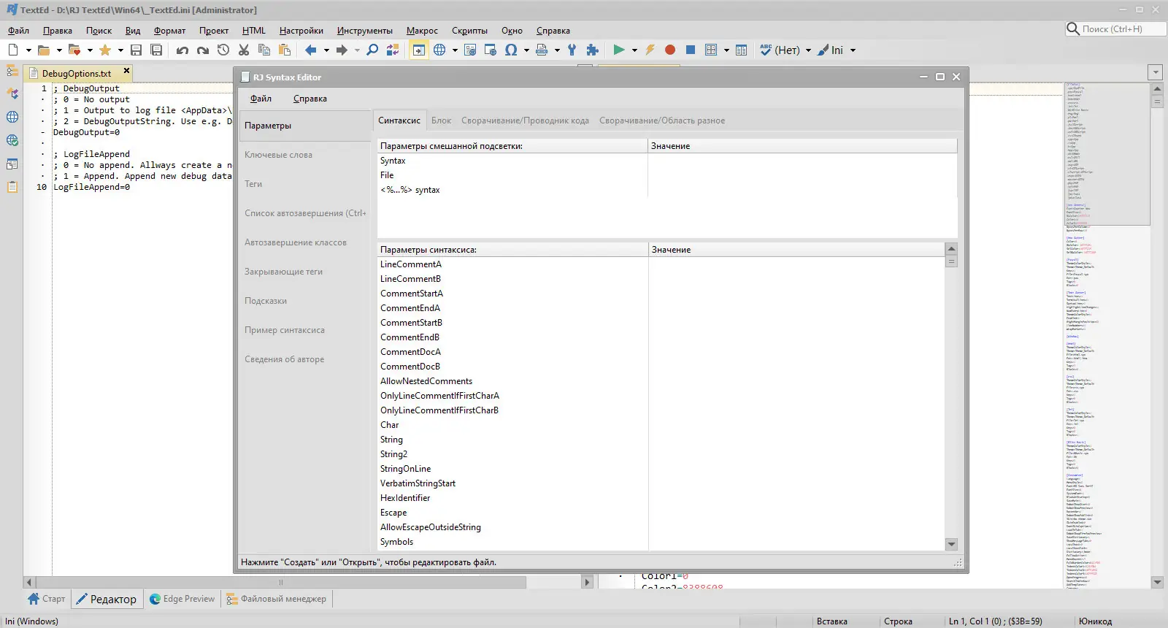The height and width of the screenshot is (628, 1168).
Task: Open the Файл menu in Syntax Editor
Action: (x=261, y=99)
